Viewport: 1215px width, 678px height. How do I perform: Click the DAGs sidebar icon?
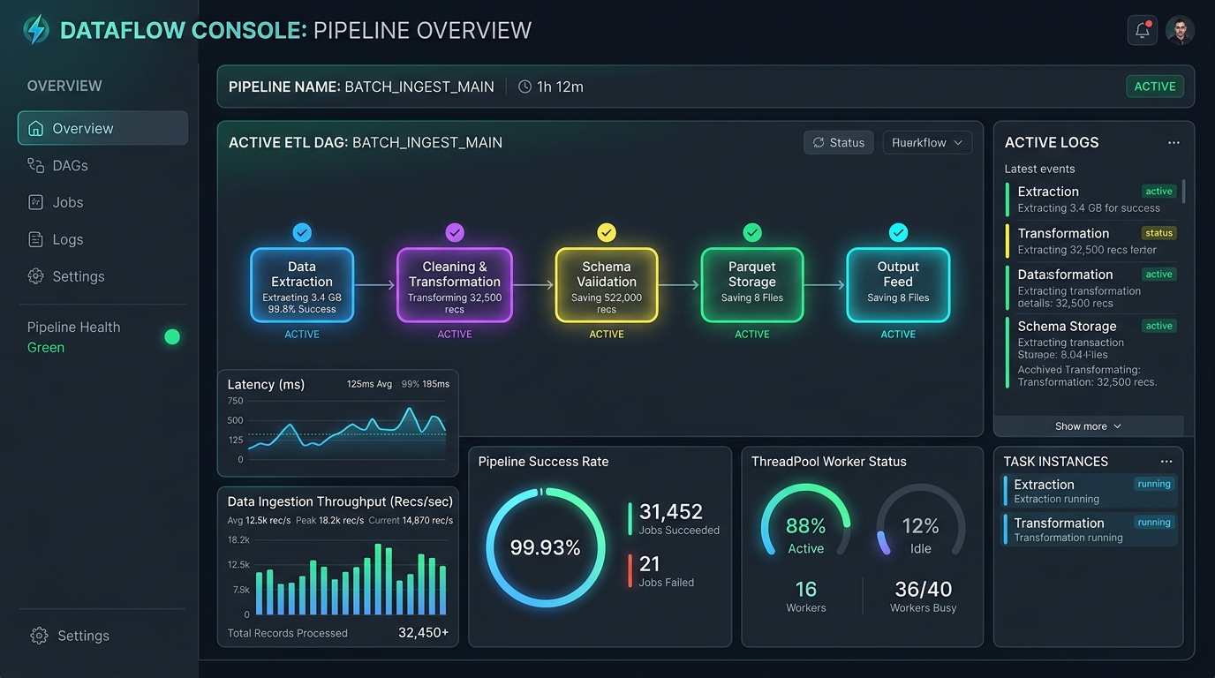pos(35,165)
